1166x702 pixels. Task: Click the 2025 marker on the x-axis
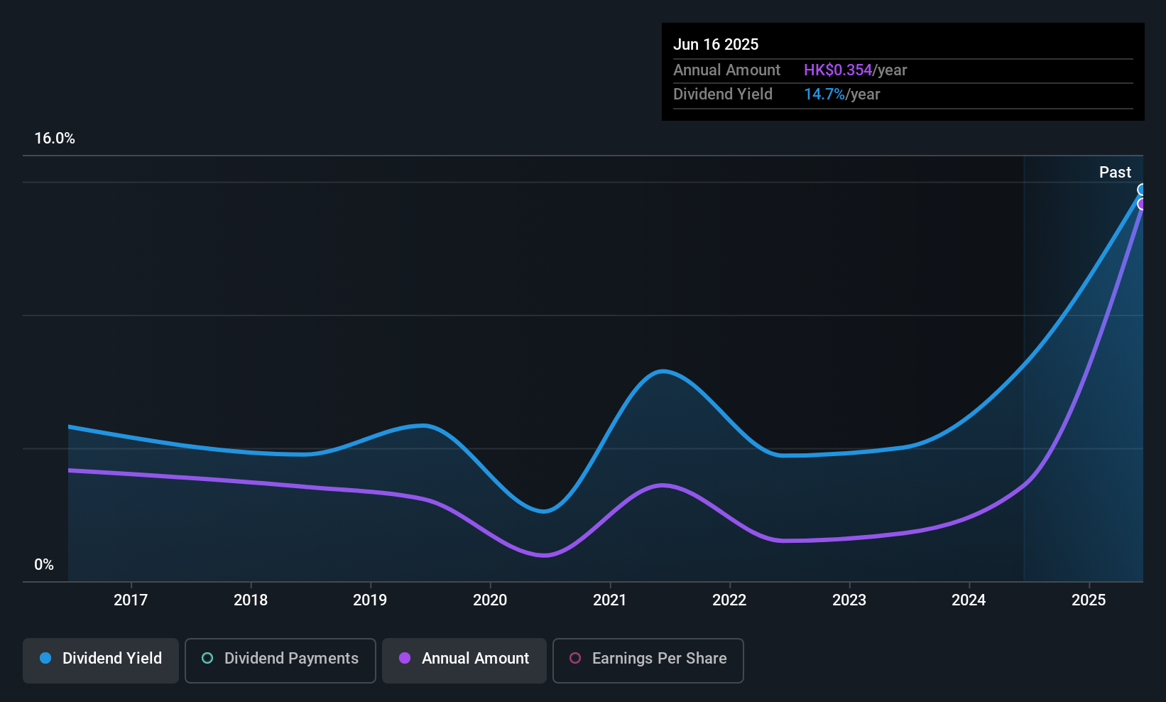click(1089, 600)
